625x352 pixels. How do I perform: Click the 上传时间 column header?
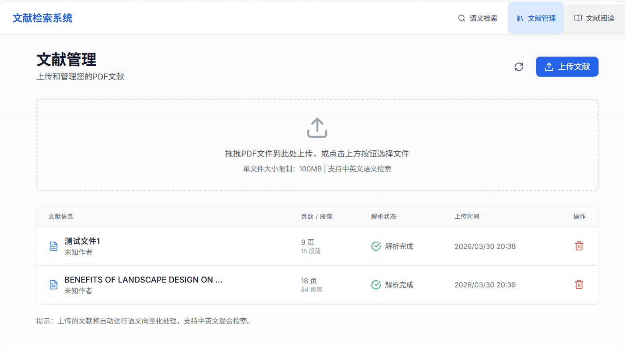[x=467, y=217]
